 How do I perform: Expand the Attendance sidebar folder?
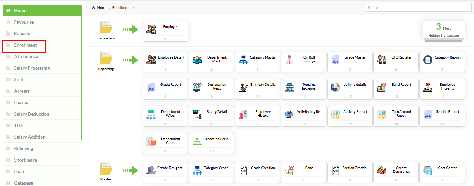[42, 56]
